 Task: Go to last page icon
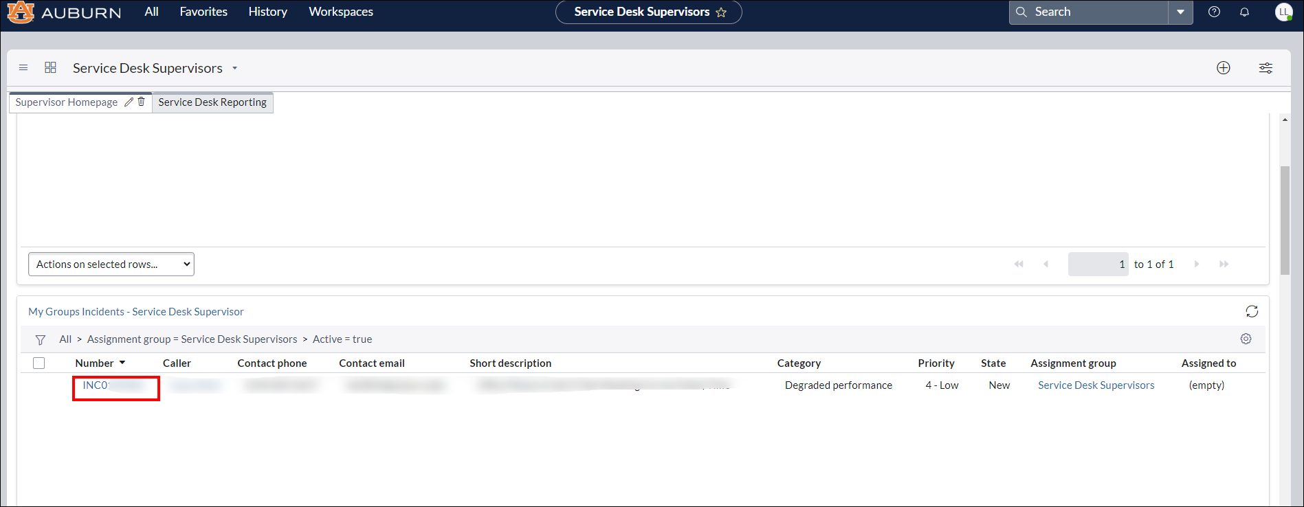[x=1224, y=264]
